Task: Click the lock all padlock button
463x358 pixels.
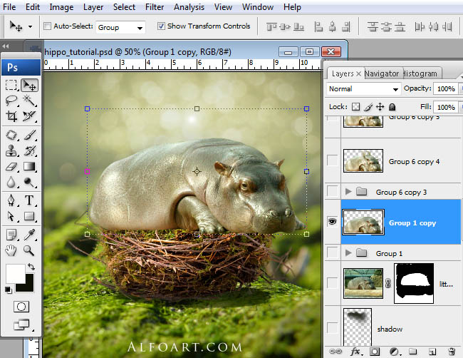Action: (393, 106)
